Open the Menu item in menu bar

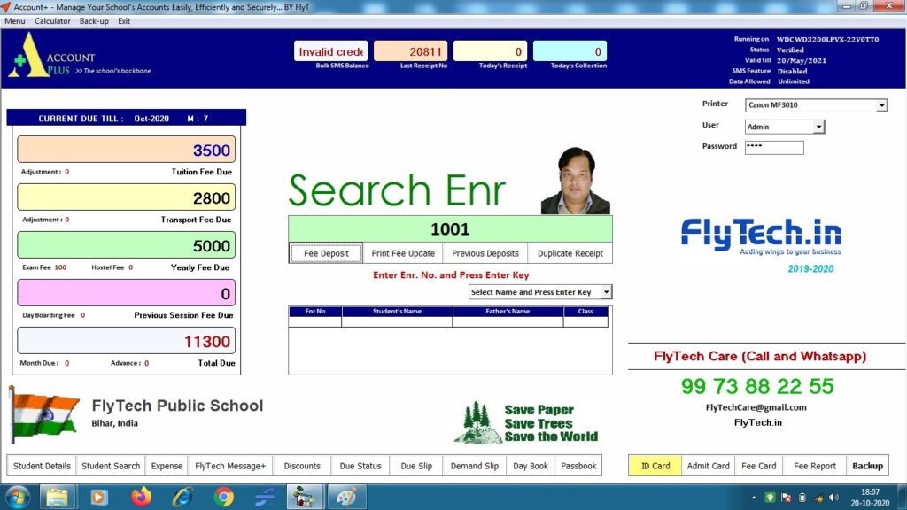pyautogui.click(x=15, y=21)
